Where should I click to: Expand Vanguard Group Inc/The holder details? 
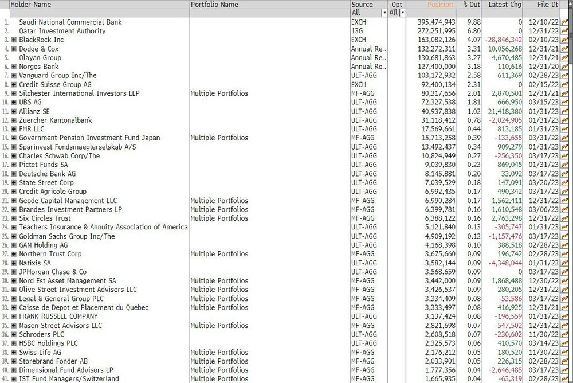14,76
